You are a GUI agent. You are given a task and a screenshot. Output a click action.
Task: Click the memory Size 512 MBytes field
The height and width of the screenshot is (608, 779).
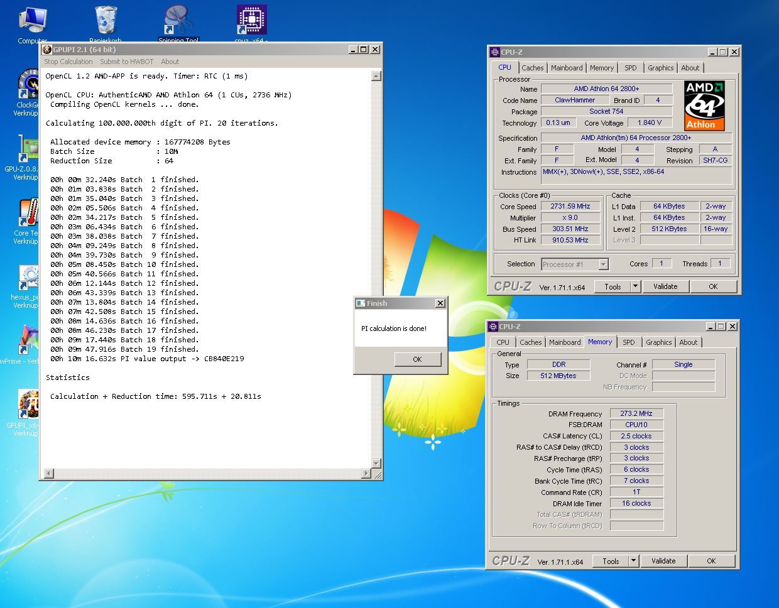click(559, 376)
